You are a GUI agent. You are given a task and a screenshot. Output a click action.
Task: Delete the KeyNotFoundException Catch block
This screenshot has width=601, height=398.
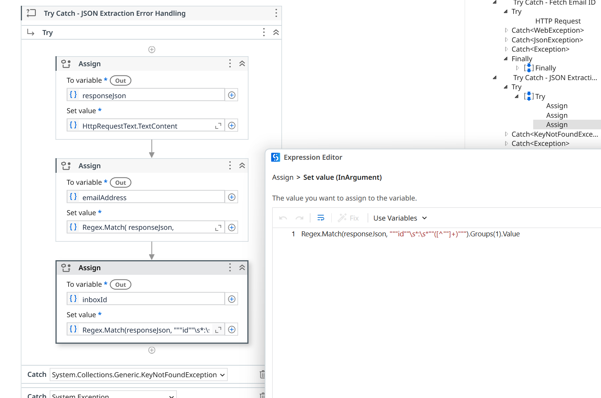(262, 374)
